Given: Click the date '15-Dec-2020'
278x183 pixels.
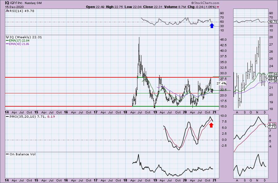Looking at the screenshot, I should pyautogui.click(x=14, y=7).
